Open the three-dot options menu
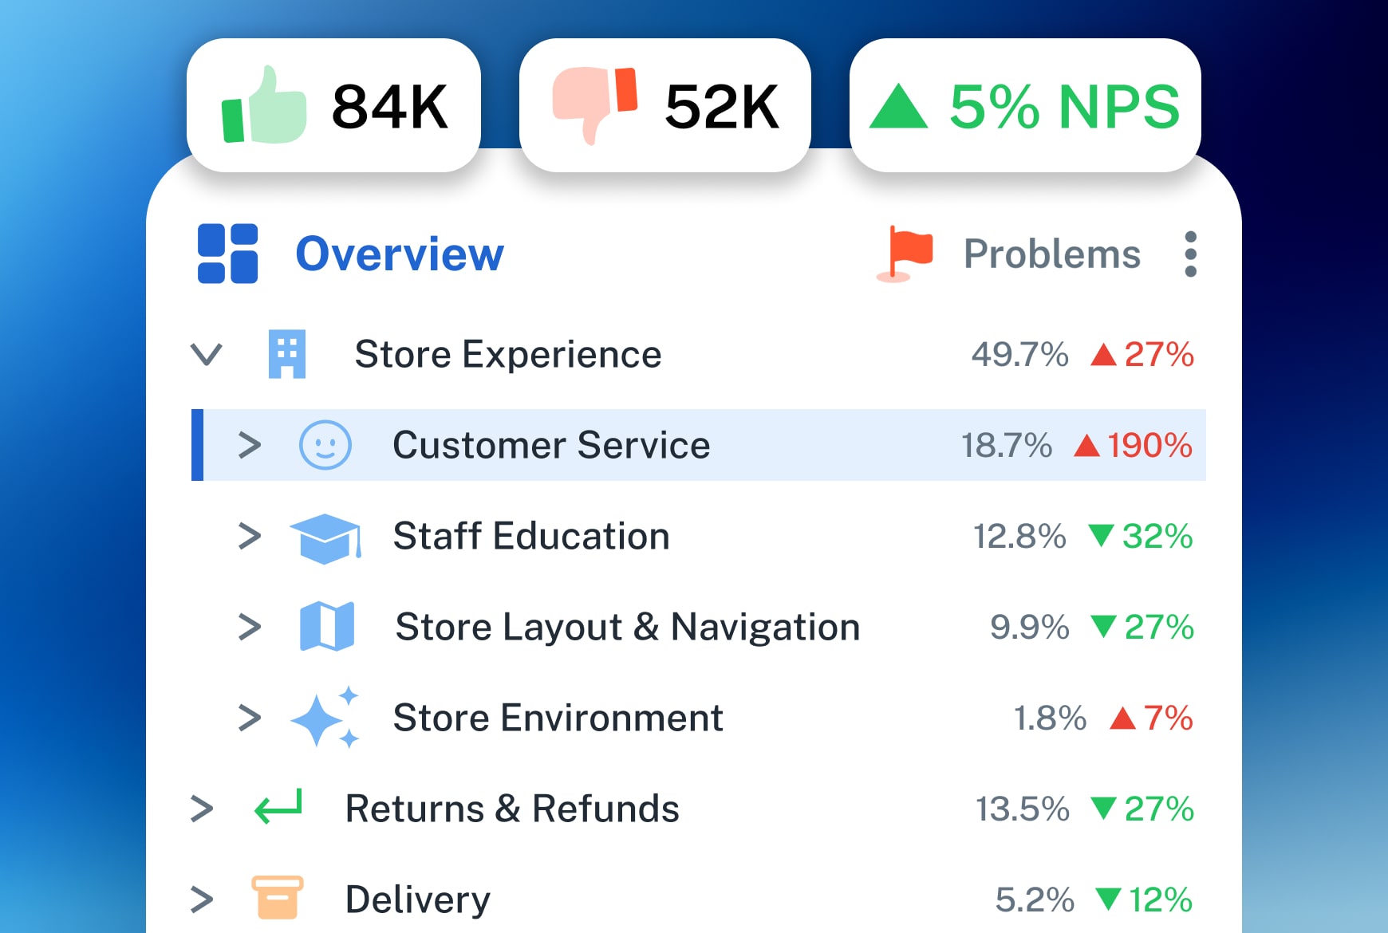 pos(1191,254)
